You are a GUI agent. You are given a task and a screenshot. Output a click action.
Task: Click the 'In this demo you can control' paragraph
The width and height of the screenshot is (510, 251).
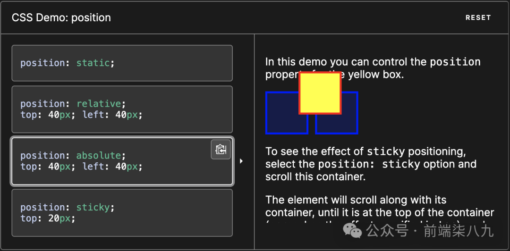[x=373, y=68]
